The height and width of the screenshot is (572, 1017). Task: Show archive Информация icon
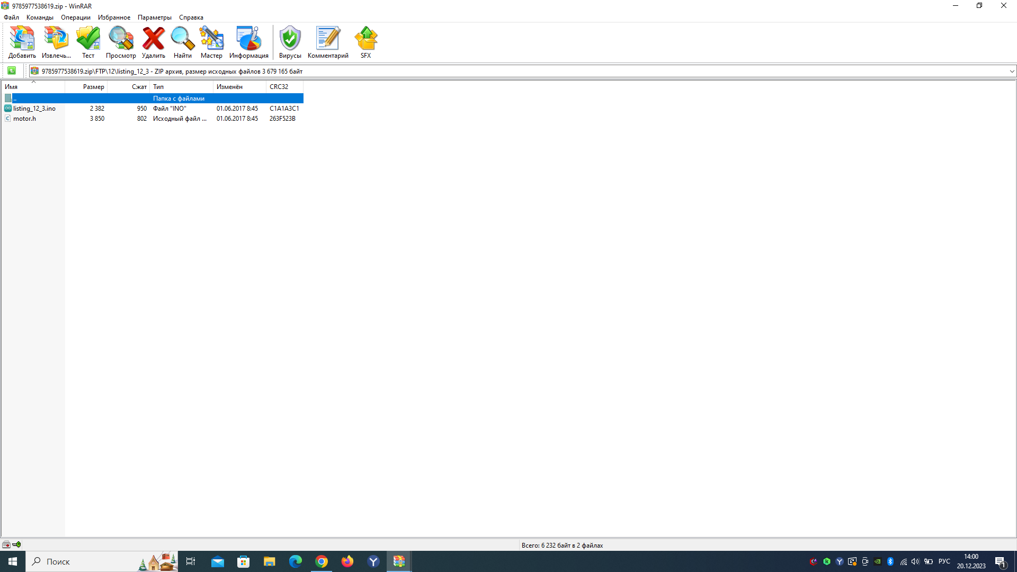pos(249,42)
